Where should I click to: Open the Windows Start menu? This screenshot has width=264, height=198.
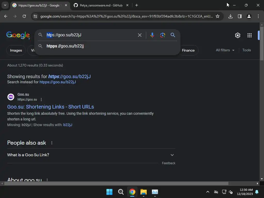109,192
